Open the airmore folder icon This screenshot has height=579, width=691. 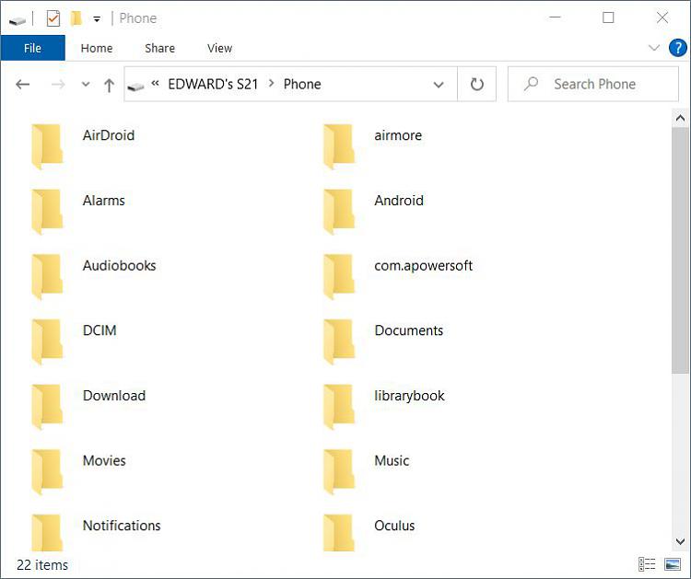(339, 146)
